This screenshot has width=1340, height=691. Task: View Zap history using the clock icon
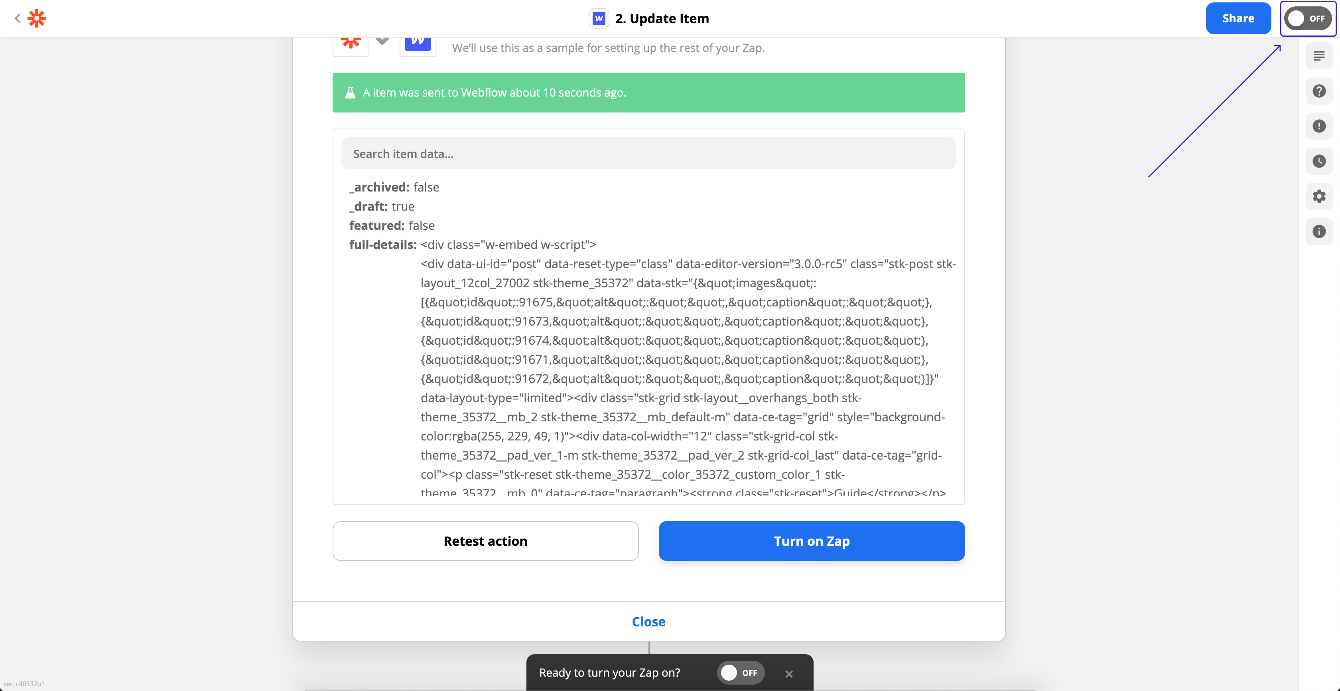[x=1320, y=161]
